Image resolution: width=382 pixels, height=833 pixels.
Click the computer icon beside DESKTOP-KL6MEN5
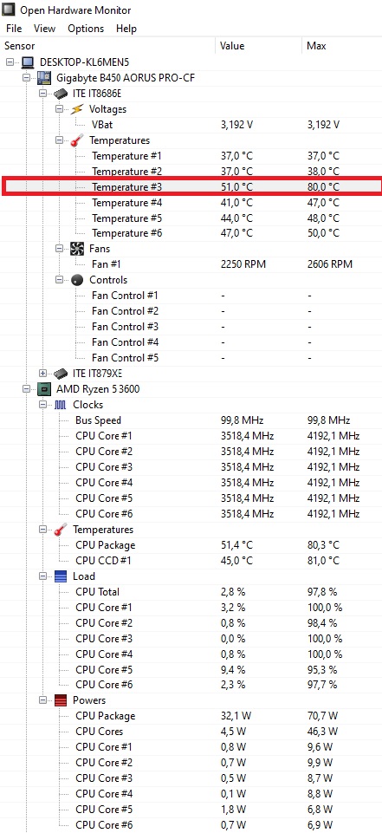(x=28, y=62)
